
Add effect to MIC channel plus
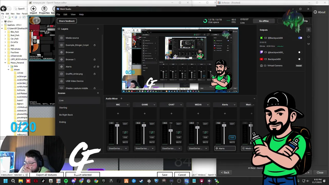[x=118, y=113]
